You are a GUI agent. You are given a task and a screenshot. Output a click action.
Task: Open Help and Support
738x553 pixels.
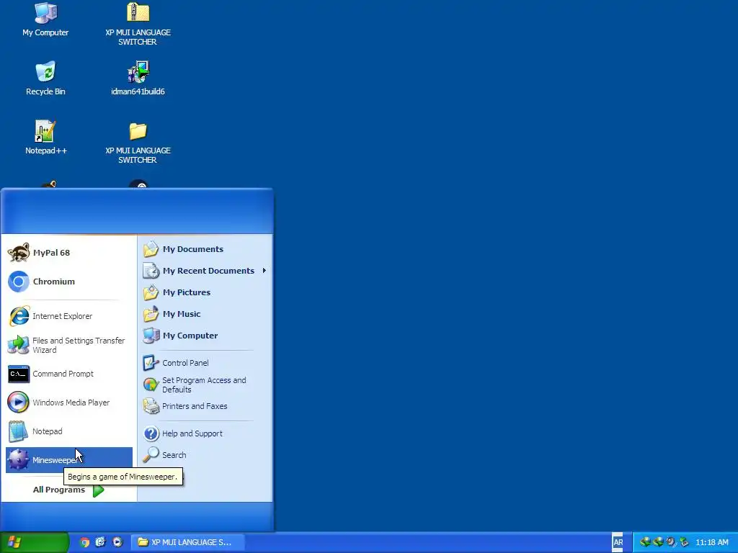pos(205,433)
